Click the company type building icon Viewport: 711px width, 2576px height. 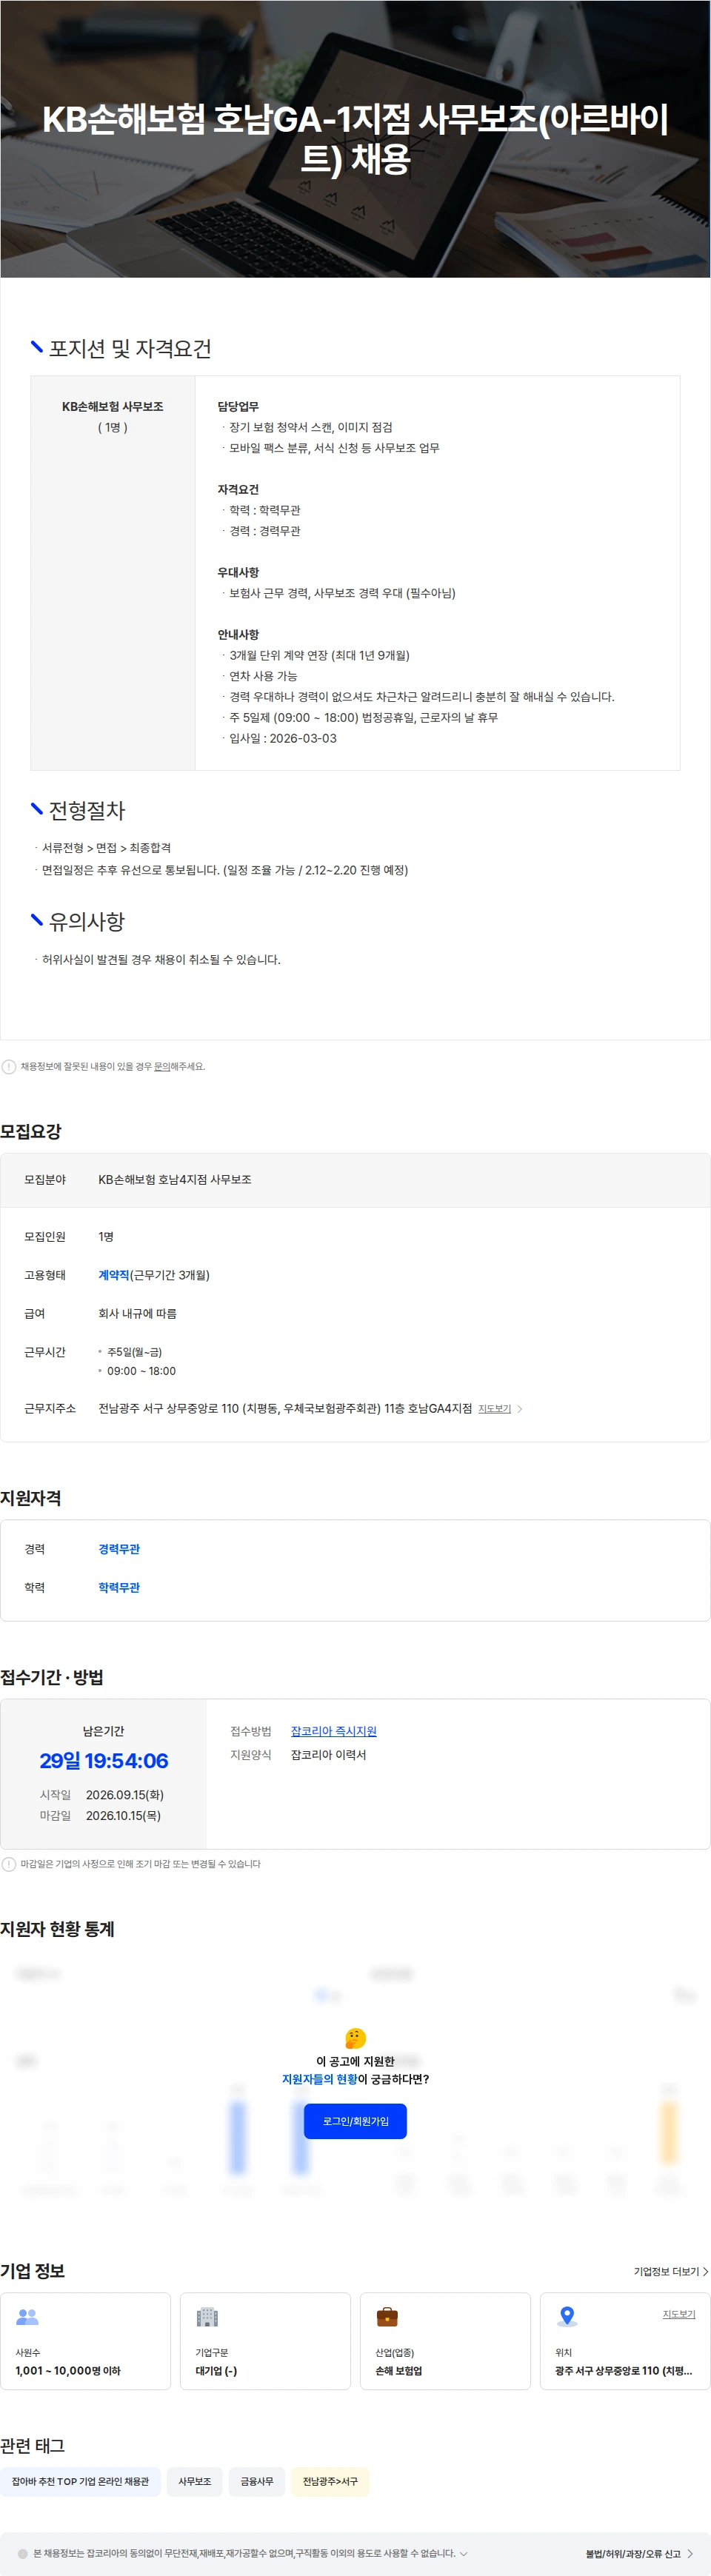[x=207, y=2316]
